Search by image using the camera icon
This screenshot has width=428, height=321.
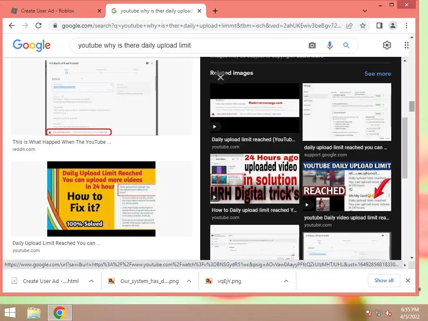click(x=312, y=45)
